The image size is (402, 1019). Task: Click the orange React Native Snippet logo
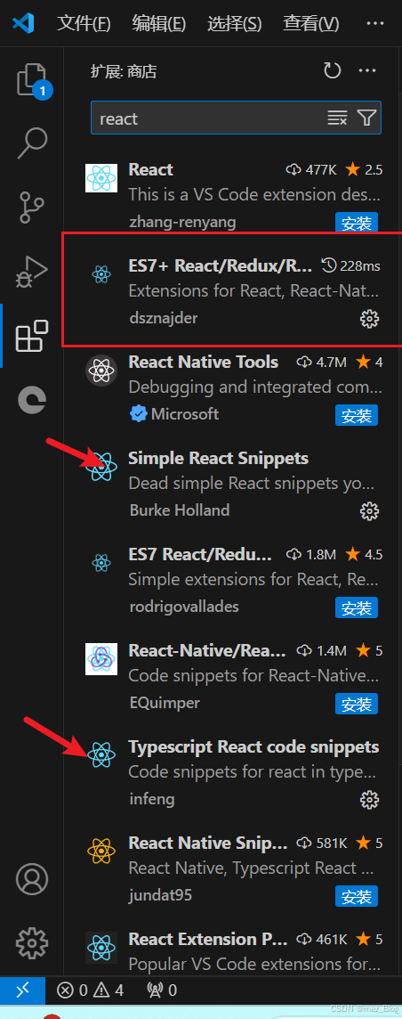pyautogui.click(x=101, y=852)
